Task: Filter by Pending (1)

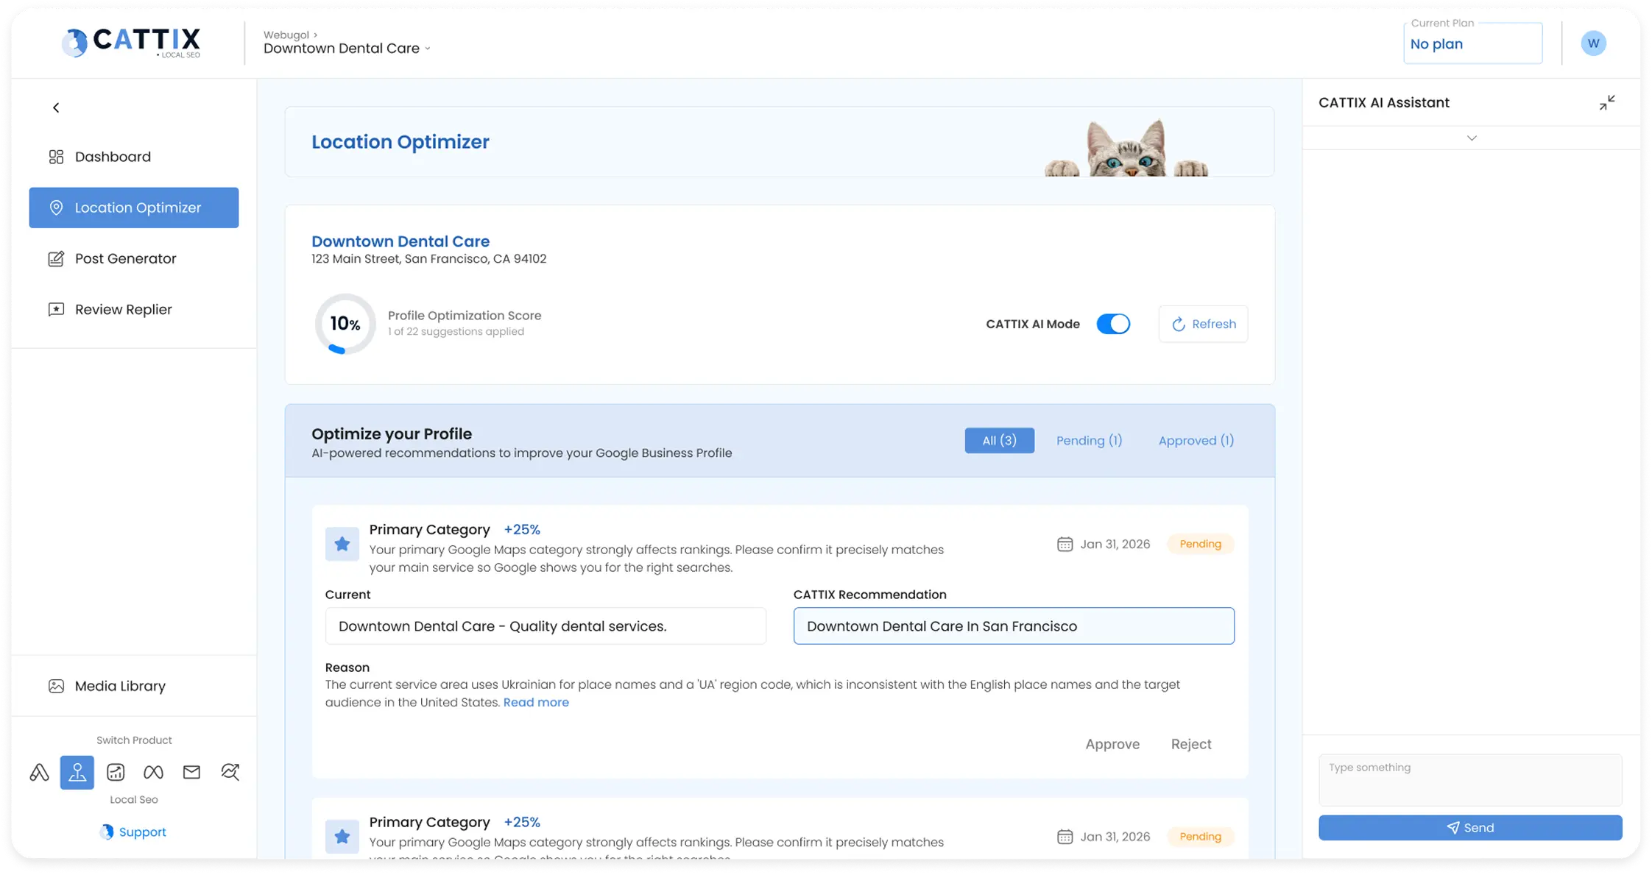Action: tap(1089, 440)
